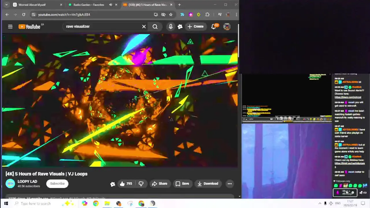Click the Chrome back arrow
370x208 pixels.
7,14
